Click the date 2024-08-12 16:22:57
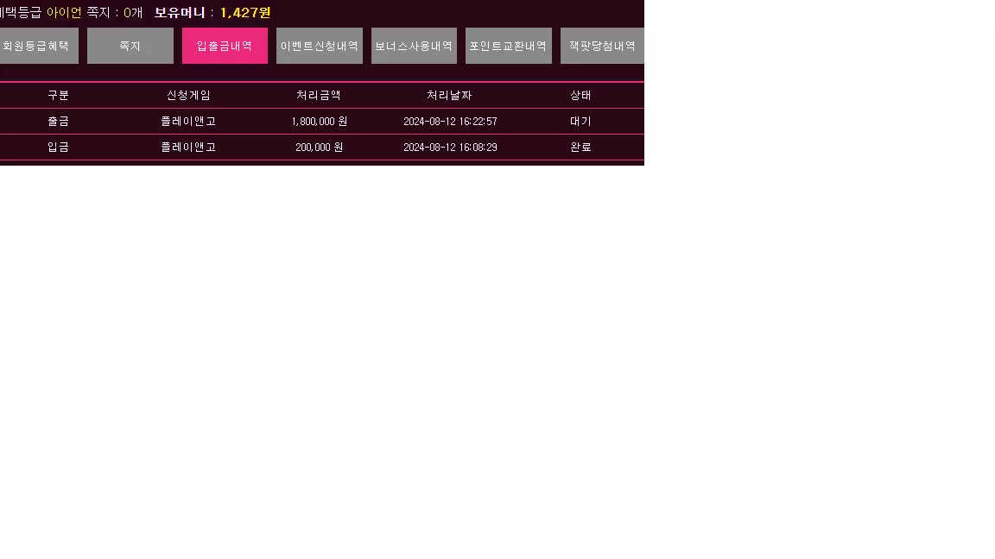 pyautogui.click(x=451, y=121)
